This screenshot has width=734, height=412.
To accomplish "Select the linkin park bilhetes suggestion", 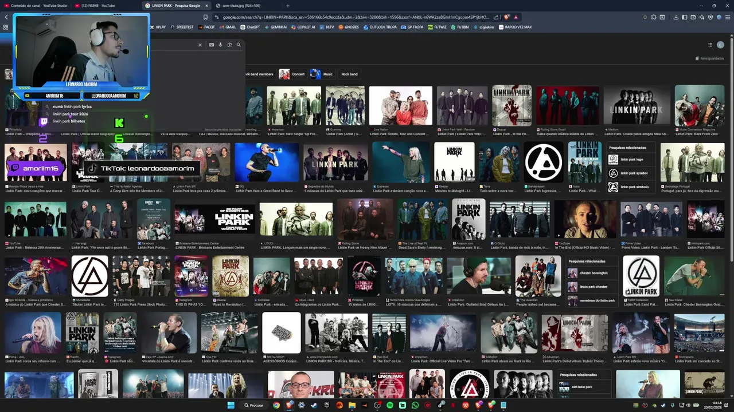I will coord(69,121).
